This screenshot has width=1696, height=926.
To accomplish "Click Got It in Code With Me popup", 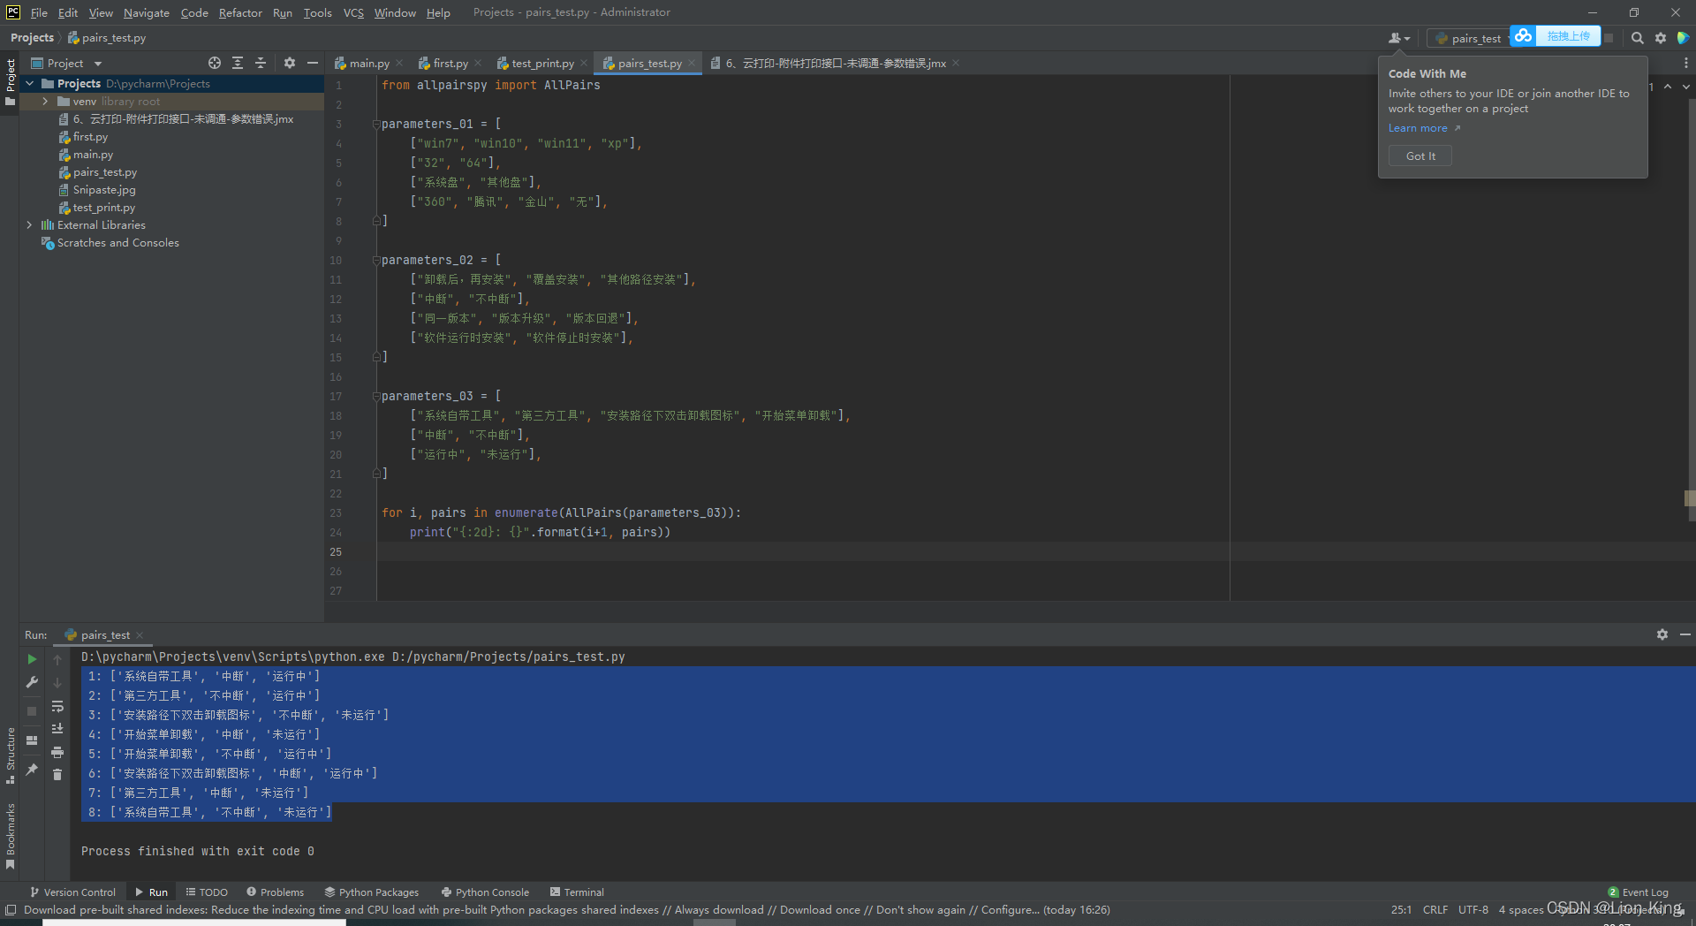I will tap(1419, 156).
